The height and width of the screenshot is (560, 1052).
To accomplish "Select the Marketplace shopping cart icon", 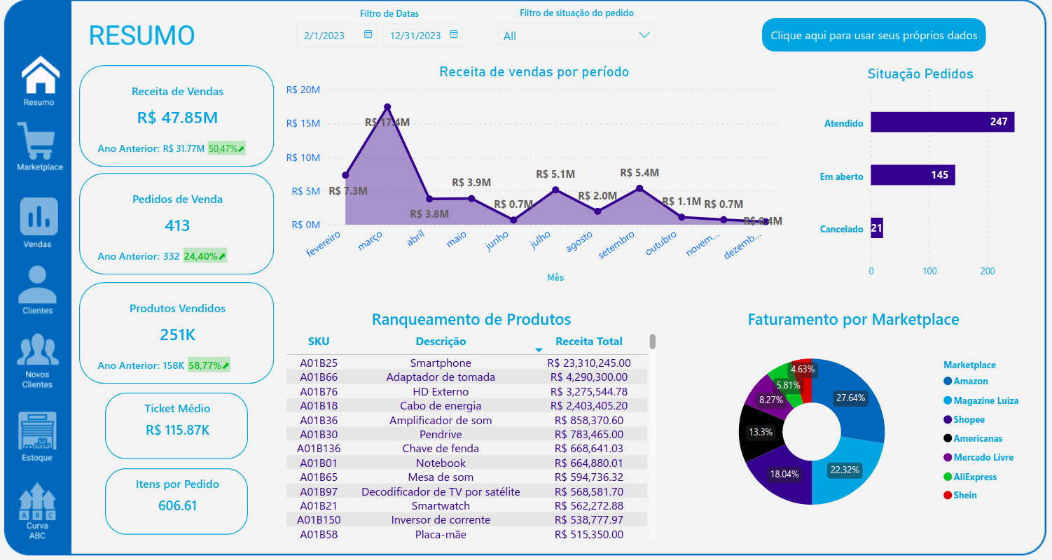I will (x=38, y=138).
